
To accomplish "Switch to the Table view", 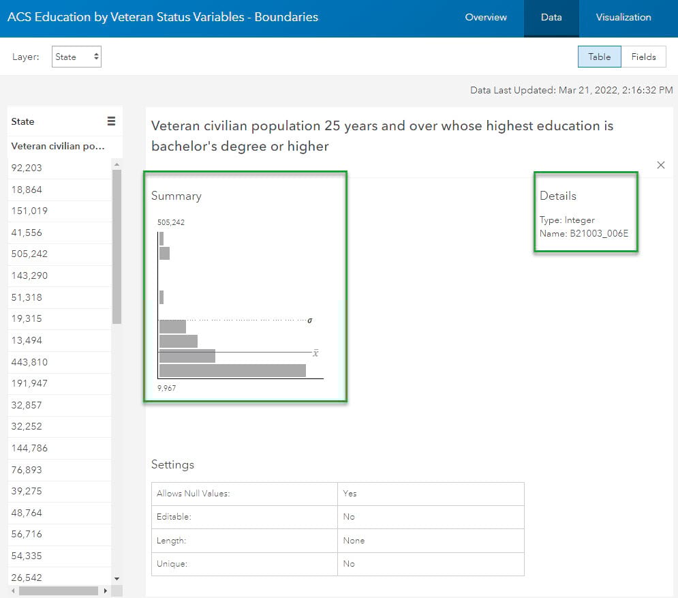I will pos(600,57).
